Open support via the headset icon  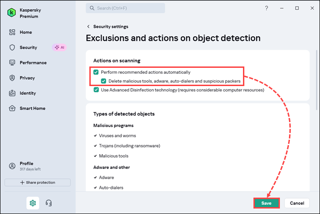pos(49,203)
